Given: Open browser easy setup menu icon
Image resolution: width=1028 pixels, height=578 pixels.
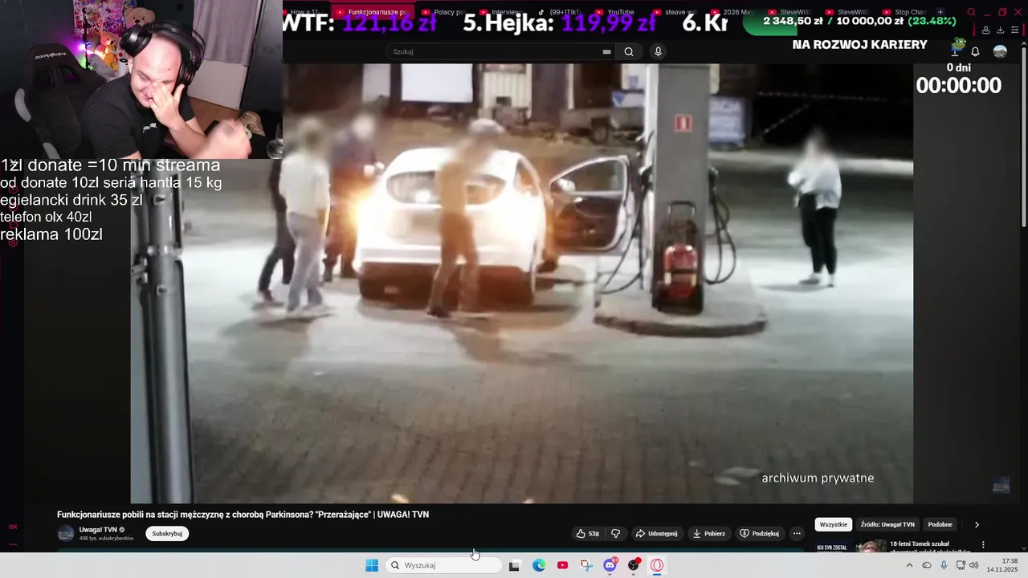Looking at the screenshot, I should pos(1014,30).
